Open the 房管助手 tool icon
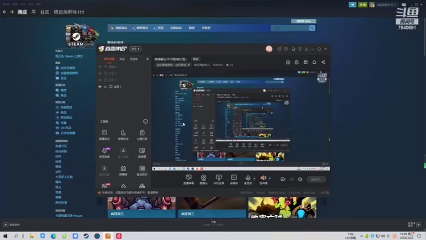 (x=123, y=135)
